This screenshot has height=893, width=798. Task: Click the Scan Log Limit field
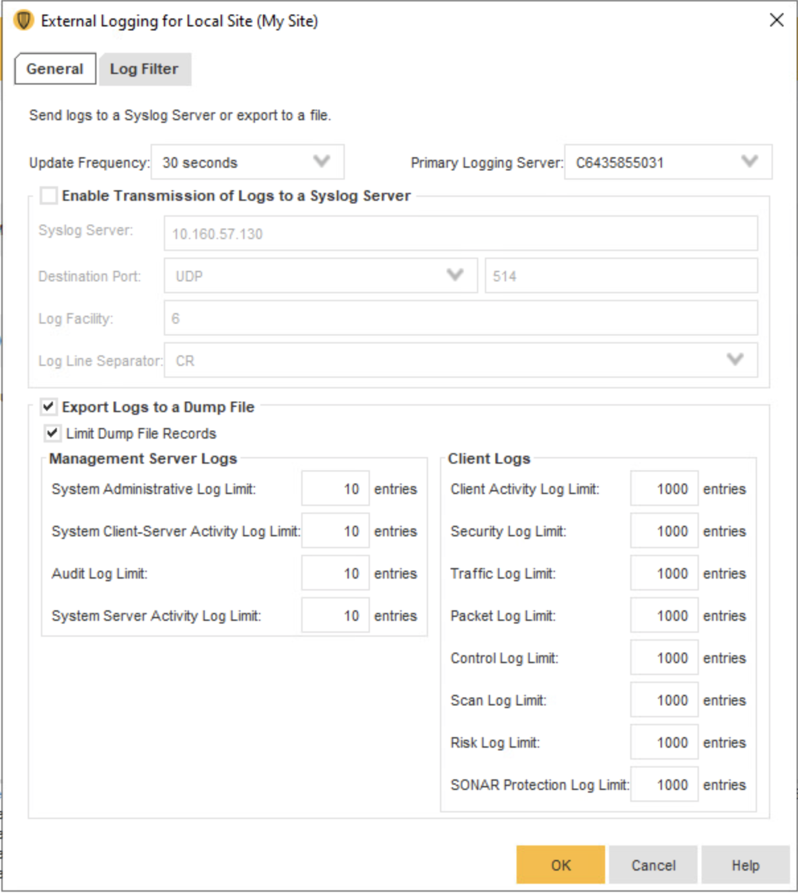(664, 699)
